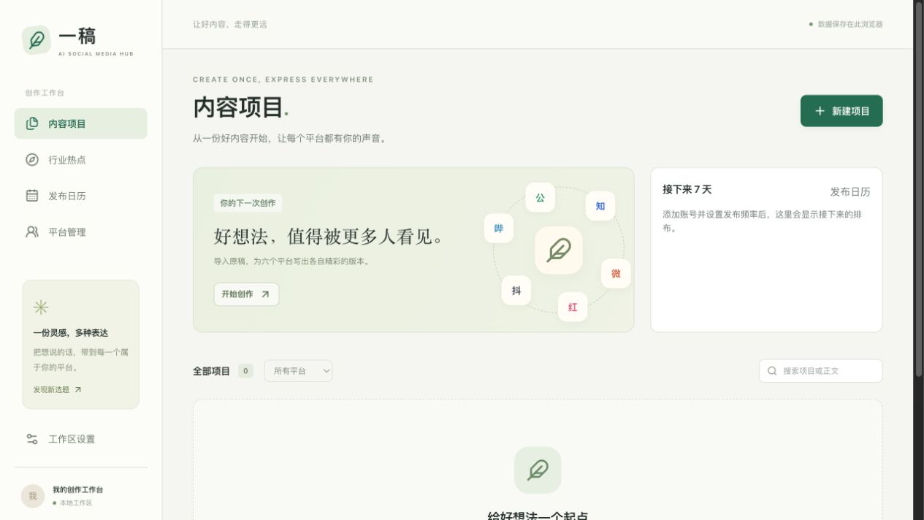Image resolution: width=924 pixels, height=520 pixels.
Task: Click the 全部项目 count badge 0
Action: click(x=245, y=371)
